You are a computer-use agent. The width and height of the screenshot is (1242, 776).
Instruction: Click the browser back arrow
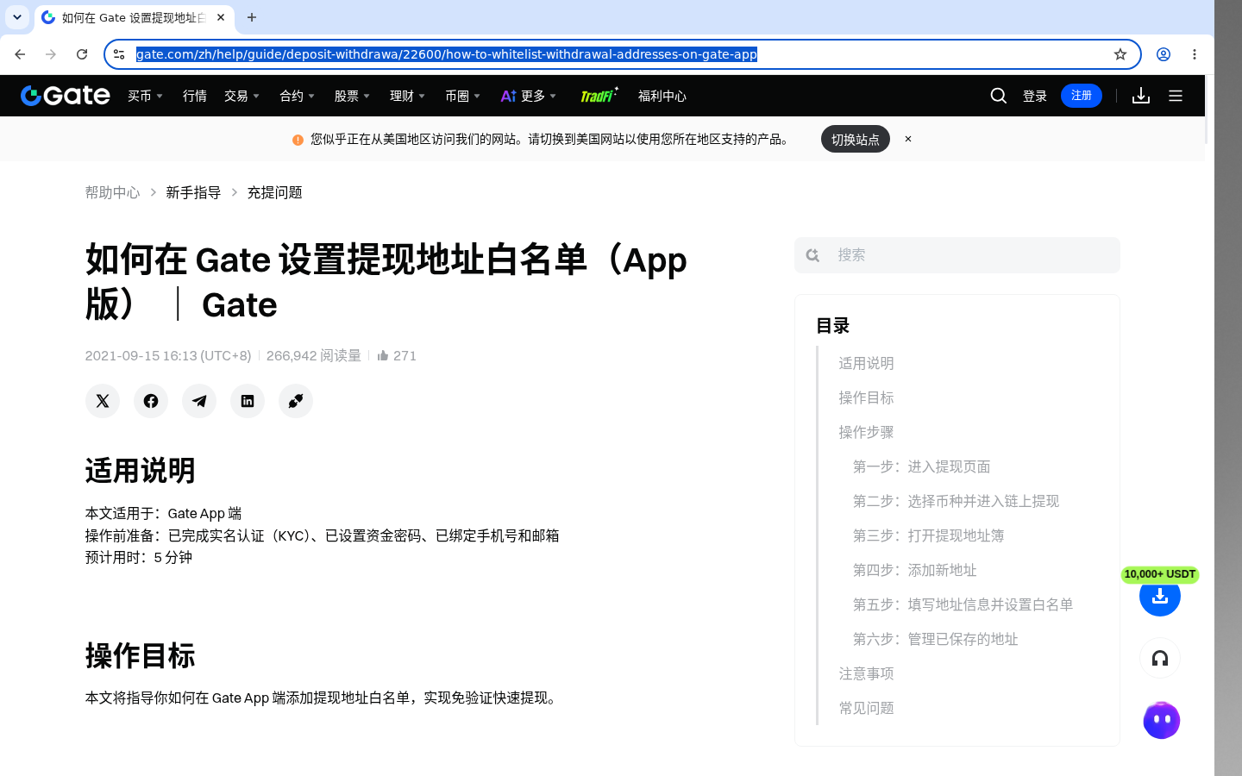tap(20, 54)
